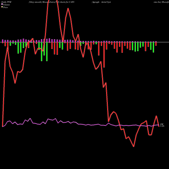Click the '7.26' price value label
169x169 pixels.
point(162,126)
